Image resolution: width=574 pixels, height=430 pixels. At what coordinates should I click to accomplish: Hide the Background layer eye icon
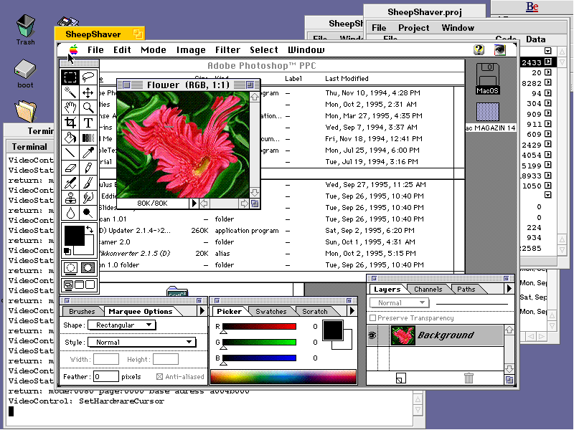pos(372,335)
